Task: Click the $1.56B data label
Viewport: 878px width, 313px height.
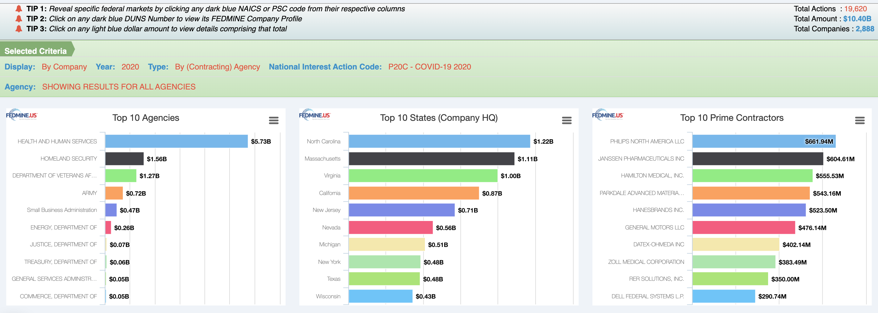Action: click(157, 159)
